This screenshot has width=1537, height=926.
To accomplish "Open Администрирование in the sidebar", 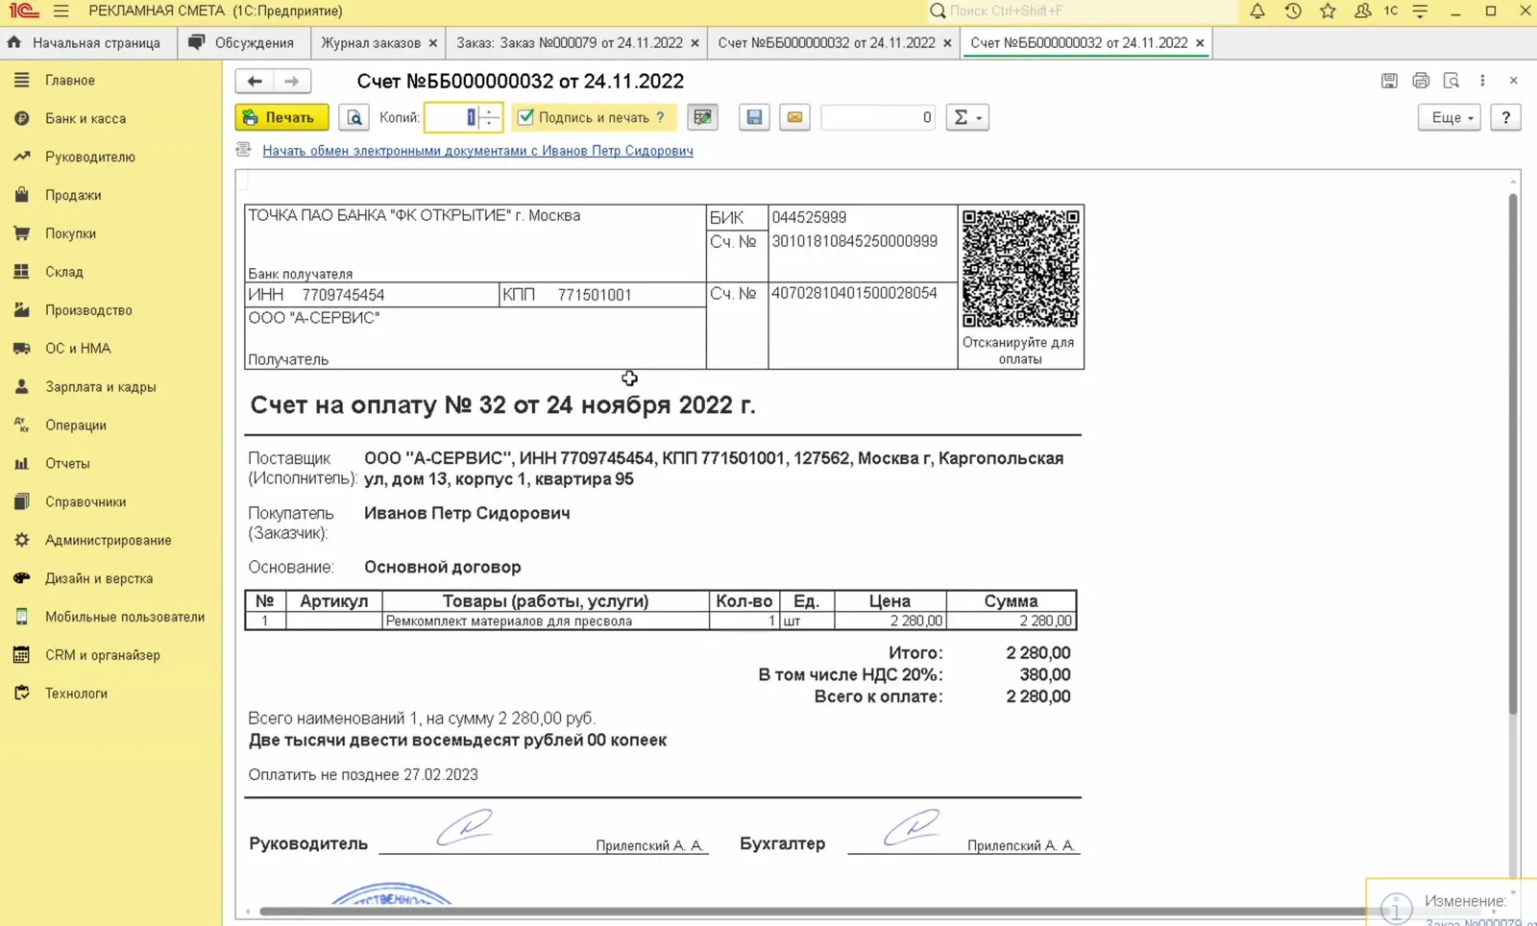I will (109, 540).
